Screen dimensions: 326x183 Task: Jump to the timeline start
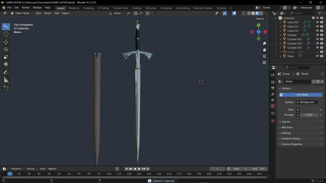click(126, 169)
